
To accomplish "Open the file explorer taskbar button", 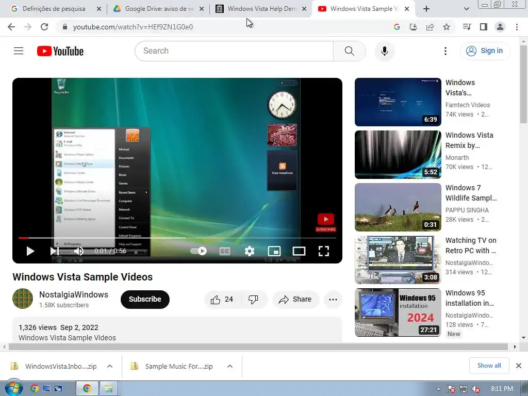I will point(108,389).
